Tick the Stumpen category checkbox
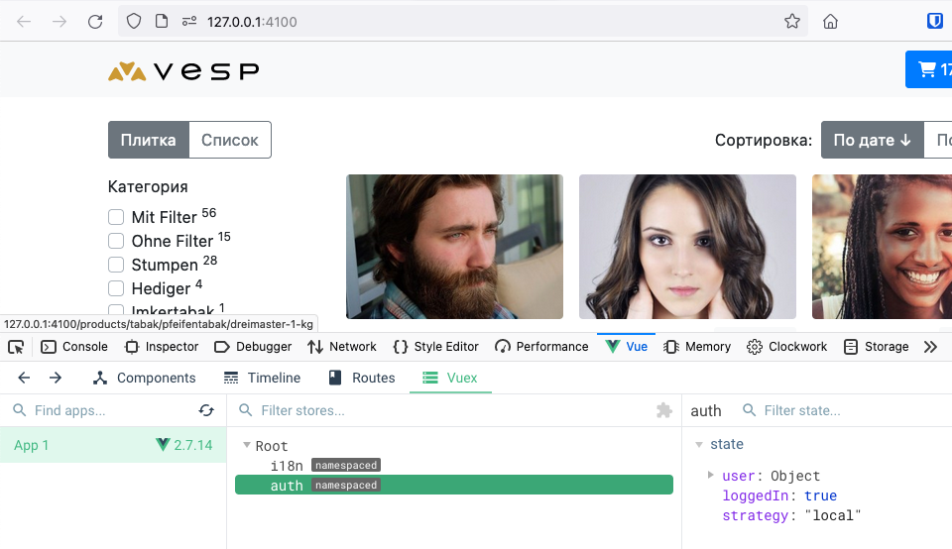This screenshot has height=549, width=952. (116, 265)
